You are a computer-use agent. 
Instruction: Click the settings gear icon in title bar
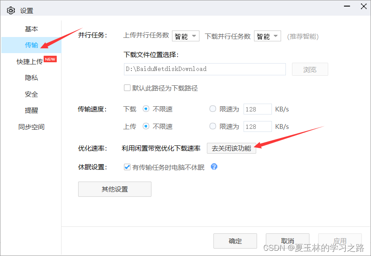coord(10,10)
